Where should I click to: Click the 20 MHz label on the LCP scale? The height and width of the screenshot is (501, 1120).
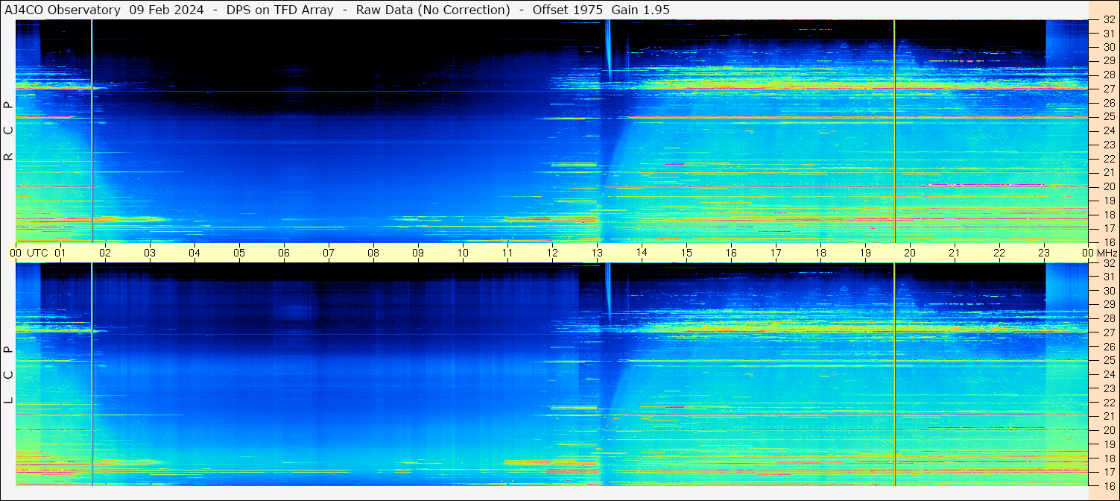[1108, 429]
